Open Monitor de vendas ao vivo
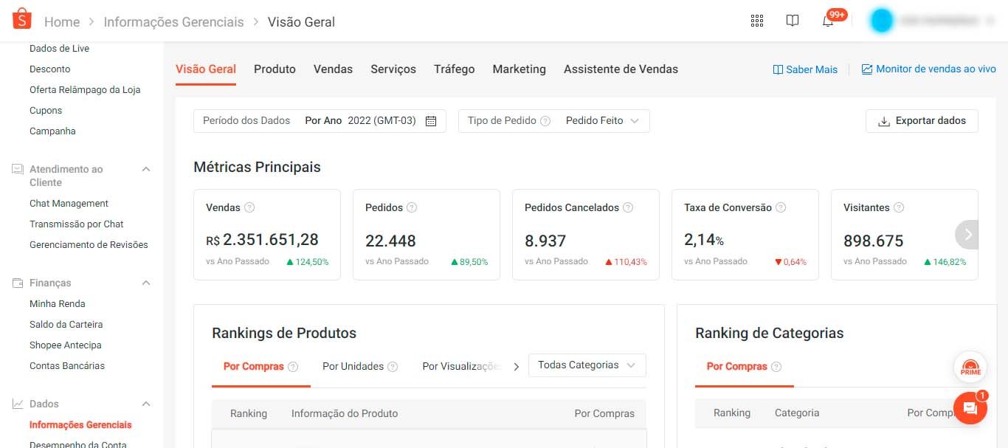This screenshot has height=448, width=1008. (931, 69)
